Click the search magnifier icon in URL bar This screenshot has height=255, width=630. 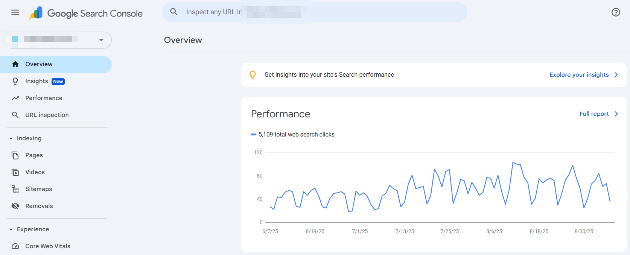click(174, 12)
